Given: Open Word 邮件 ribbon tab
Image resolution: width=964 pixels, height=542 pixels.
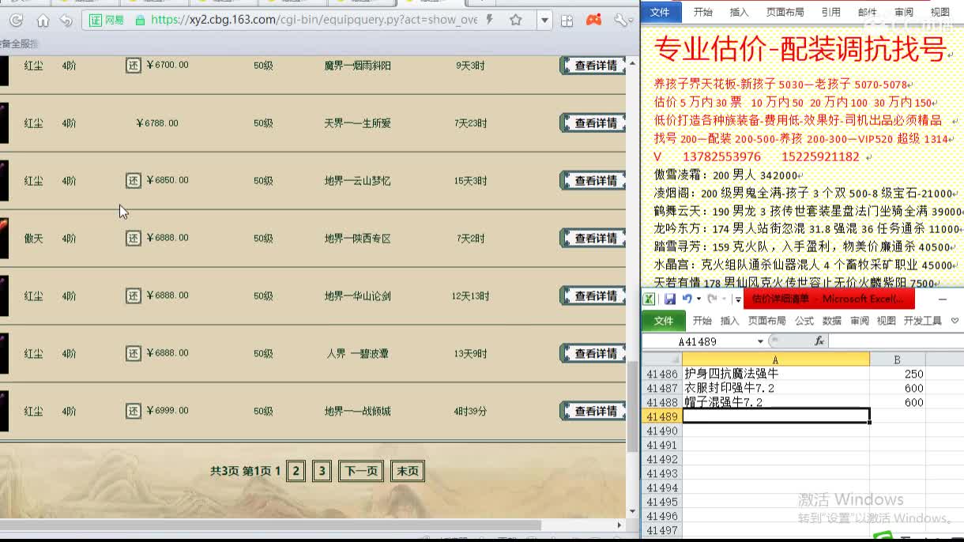Looking at the screenshot, I should (867, 12).
